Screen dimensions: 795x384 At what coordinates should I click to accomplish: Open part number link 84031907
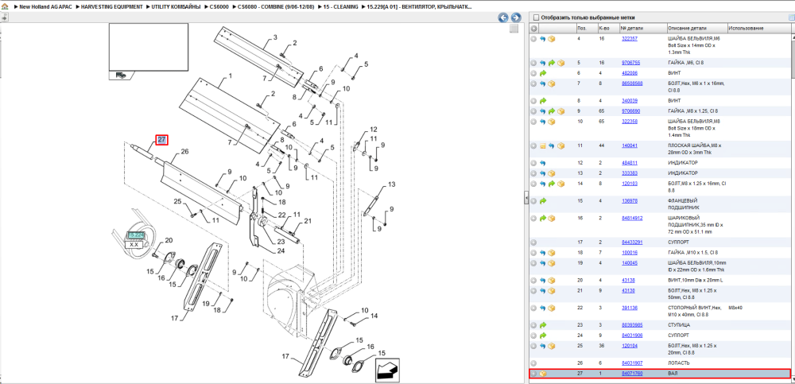(x=632, y=363)
